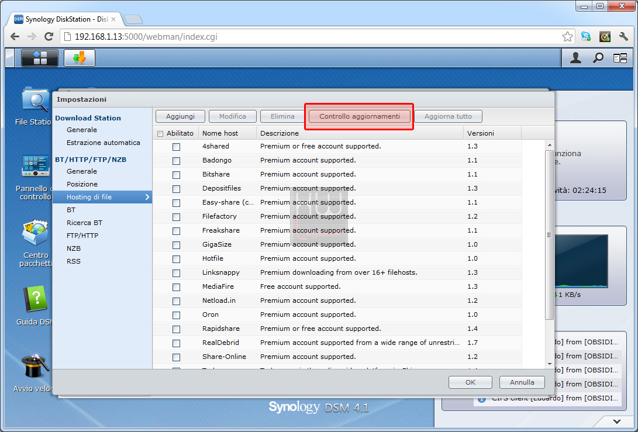Click the browser forward arrow

(32, 37)
